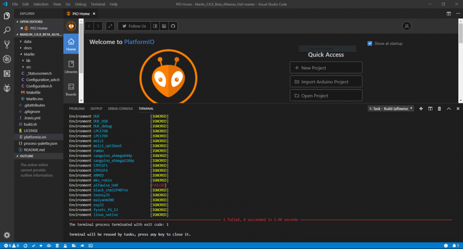Switch to the PROBLEMS panel tab
The image size is (463, 249).
tap(77, 109)
